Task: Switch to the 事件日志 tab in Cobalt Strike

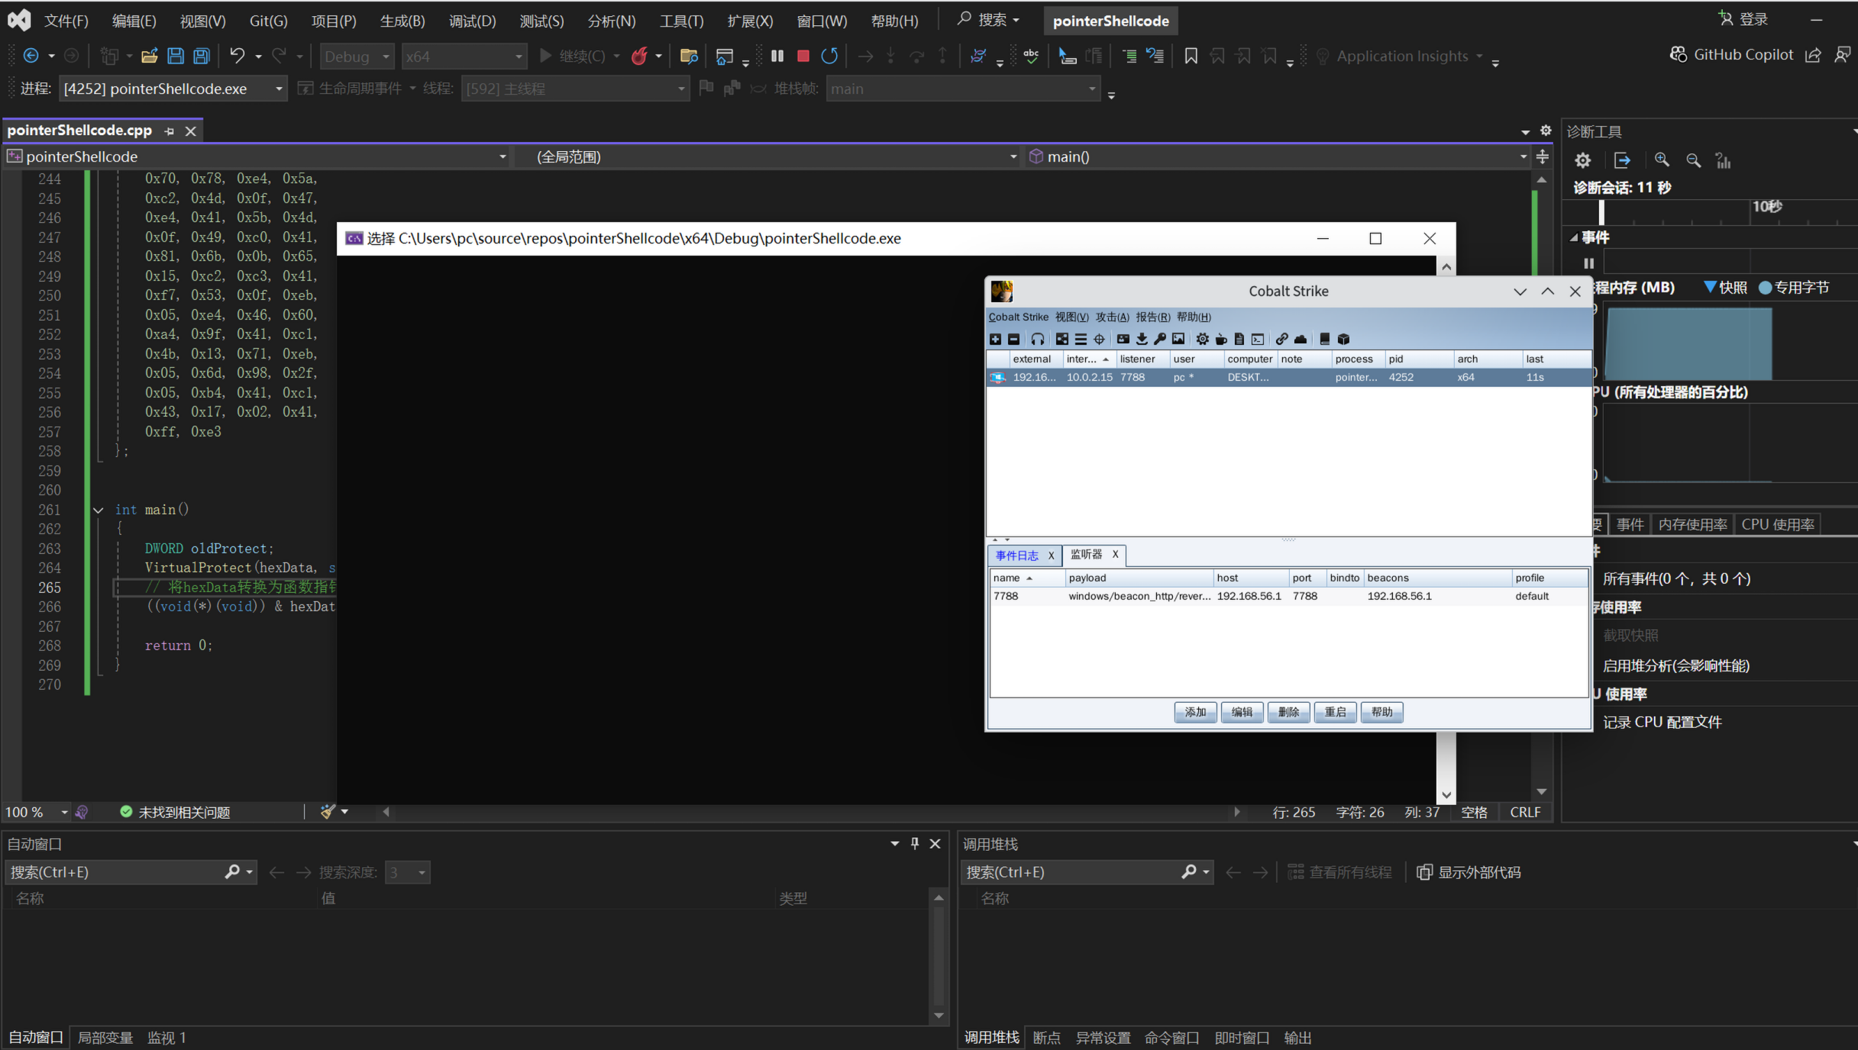Action: [1016, 555]
